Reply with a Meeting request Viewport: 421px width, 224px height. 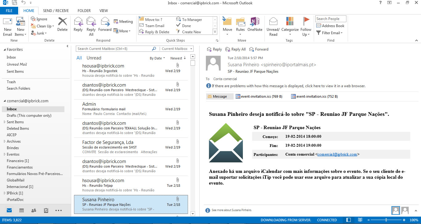coord(123,22)
